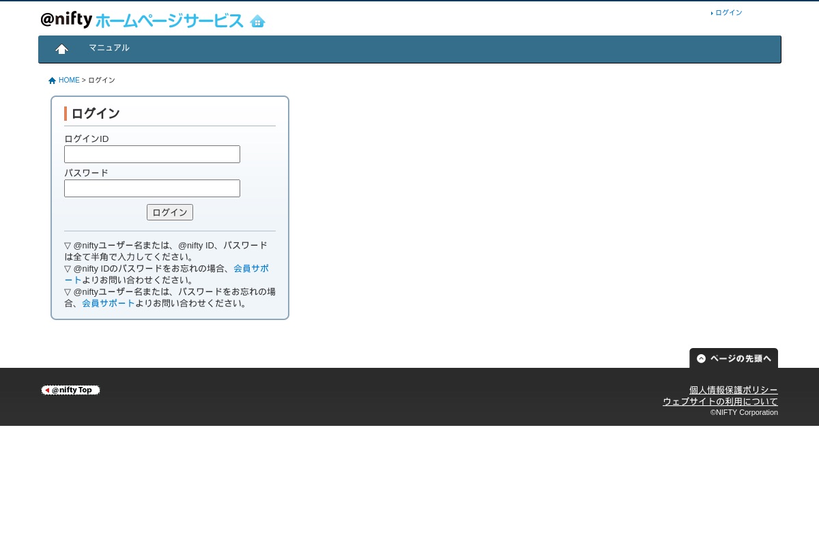Viewport: 819px width, 548px height.
Task: Open ウェブサイトの利用について link
Action: 720,402
